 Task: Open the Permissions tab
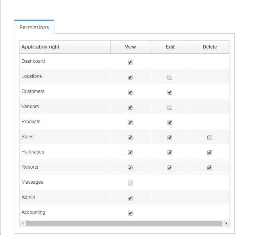pos(34,27)
